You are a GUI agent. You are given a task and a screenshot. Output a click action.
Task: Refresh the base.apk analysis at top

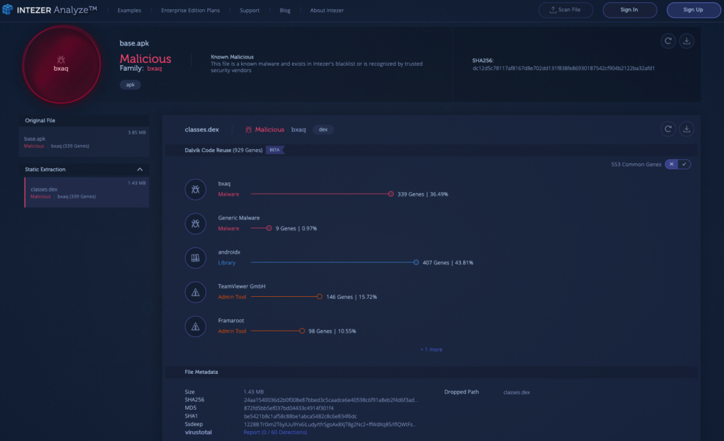668,41
